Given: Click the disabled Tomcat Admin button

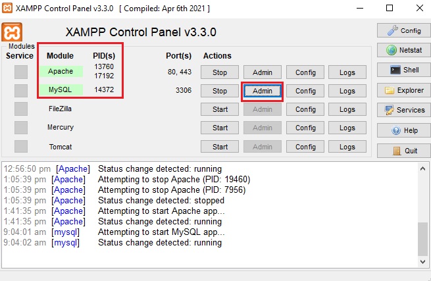Looking at the screenshot, I should click(263, 147).
